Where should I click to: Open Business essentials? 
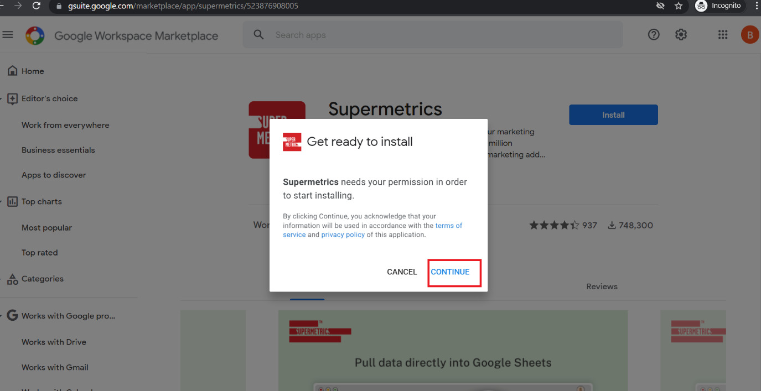[58, 150]
